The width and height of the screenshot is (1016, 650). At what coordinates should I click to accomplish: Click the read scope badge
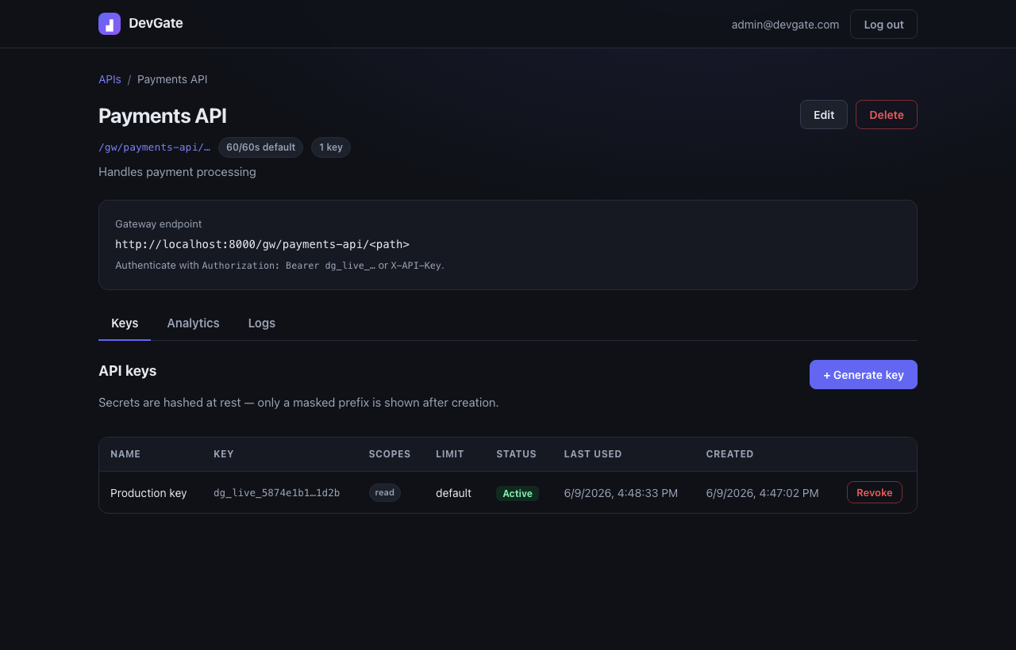pyautogui.click(x=385, y=493)
